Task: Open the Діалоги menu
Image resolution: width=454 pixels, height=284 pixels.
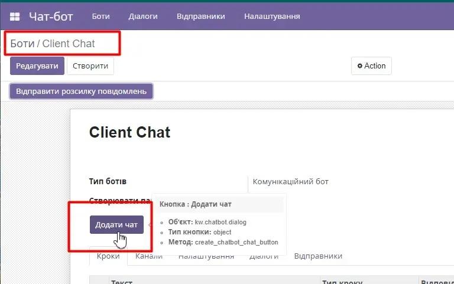Action: pos(143,16)
